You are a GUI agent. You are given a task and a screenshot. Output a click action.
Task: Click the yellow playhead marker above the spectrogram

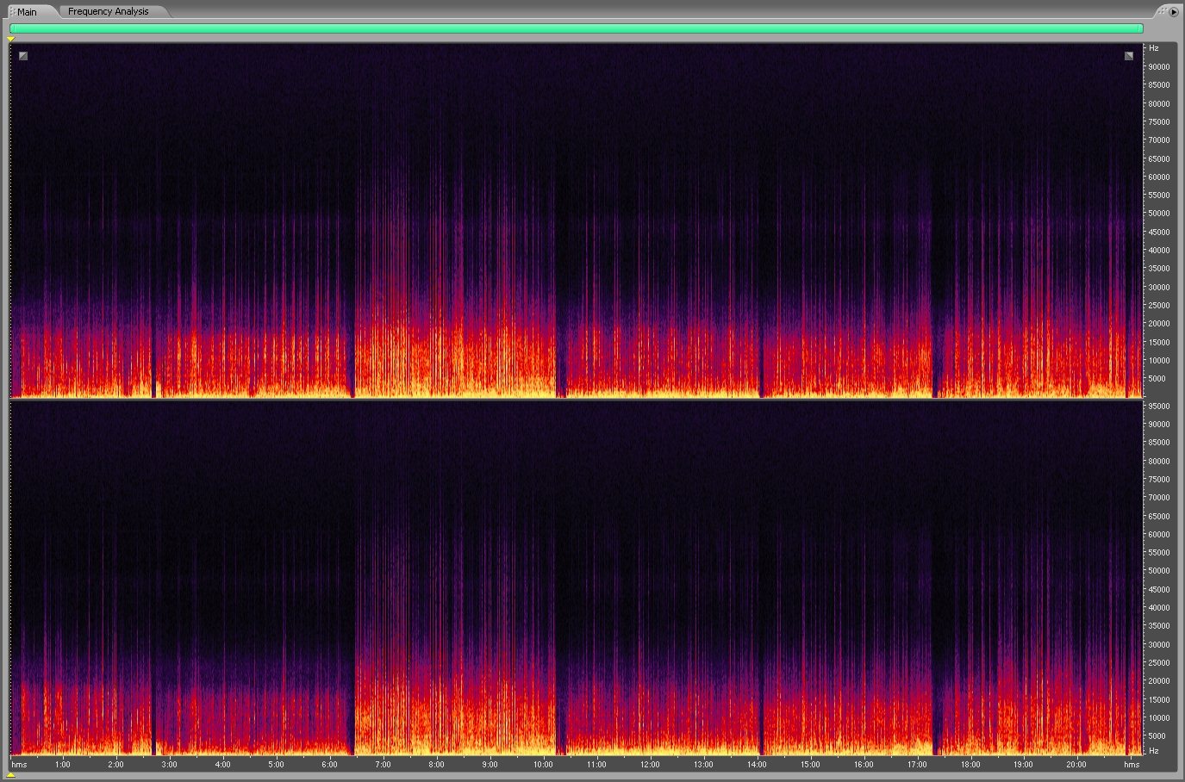point(11,39)
